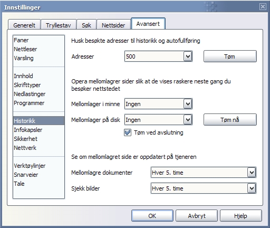Viewport: 270px width, 228px height.
Task: Open the Søk tab
Action: click(x=86, y=25)
